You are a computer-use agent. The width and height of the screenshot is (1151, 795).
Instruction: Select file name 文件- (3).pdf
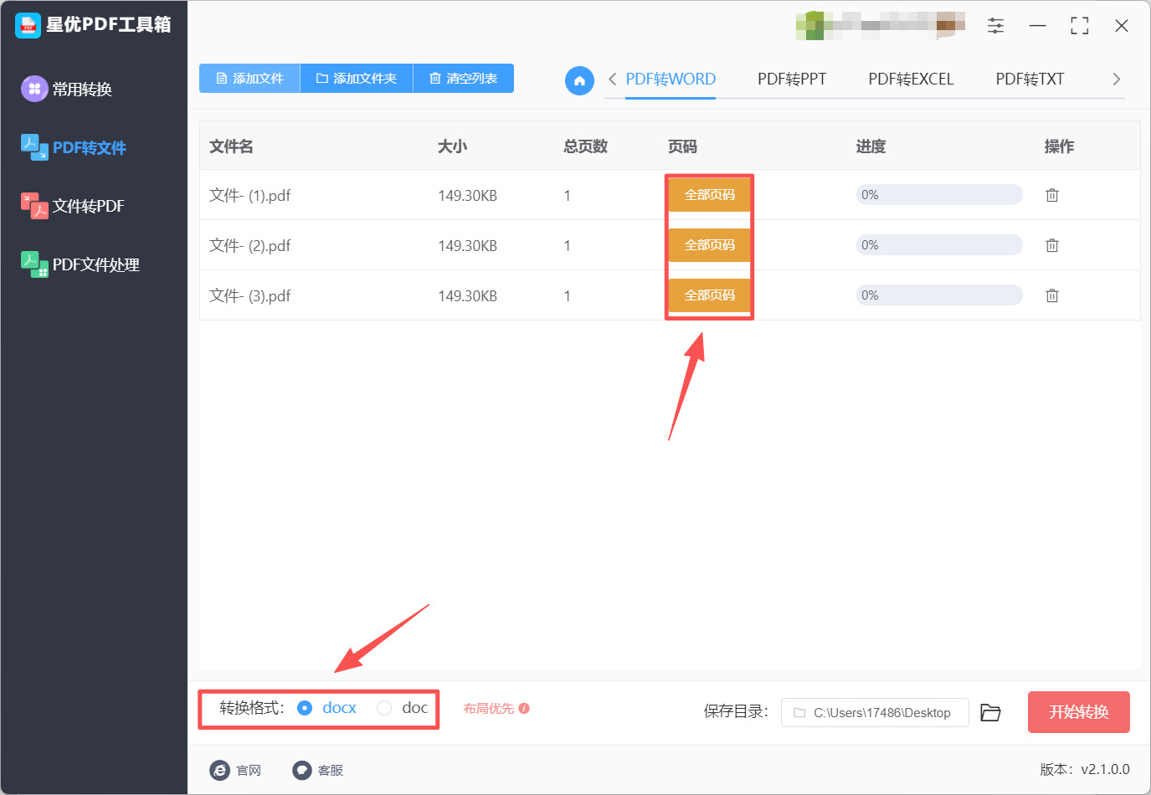(x=250, y=295)
